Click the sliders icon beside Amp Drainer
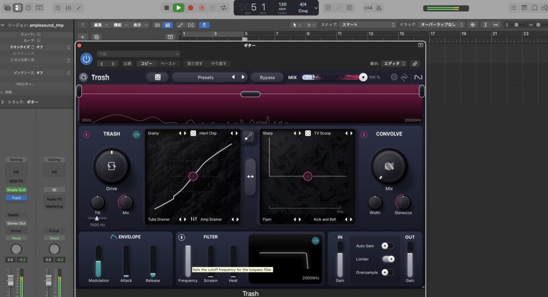548x297 pixels. click(x=194, y=219)
